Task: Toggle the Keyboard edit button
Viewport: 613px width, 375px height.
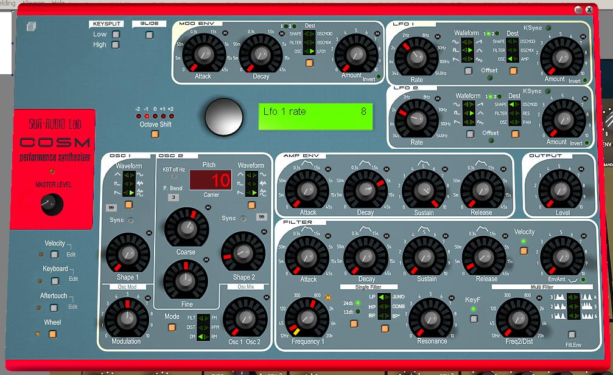Action: click(55, 281)
